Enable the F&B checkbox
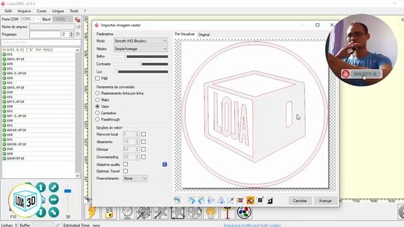Viewport: 404px width, 227px height. (97, 78)
